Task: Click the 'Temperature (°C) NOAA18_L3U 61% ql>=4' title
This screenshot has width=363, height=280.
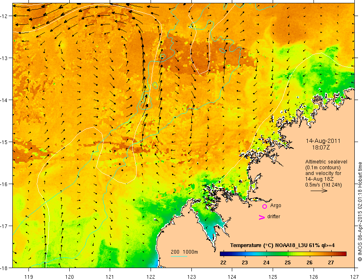Action: coord(282,245)
